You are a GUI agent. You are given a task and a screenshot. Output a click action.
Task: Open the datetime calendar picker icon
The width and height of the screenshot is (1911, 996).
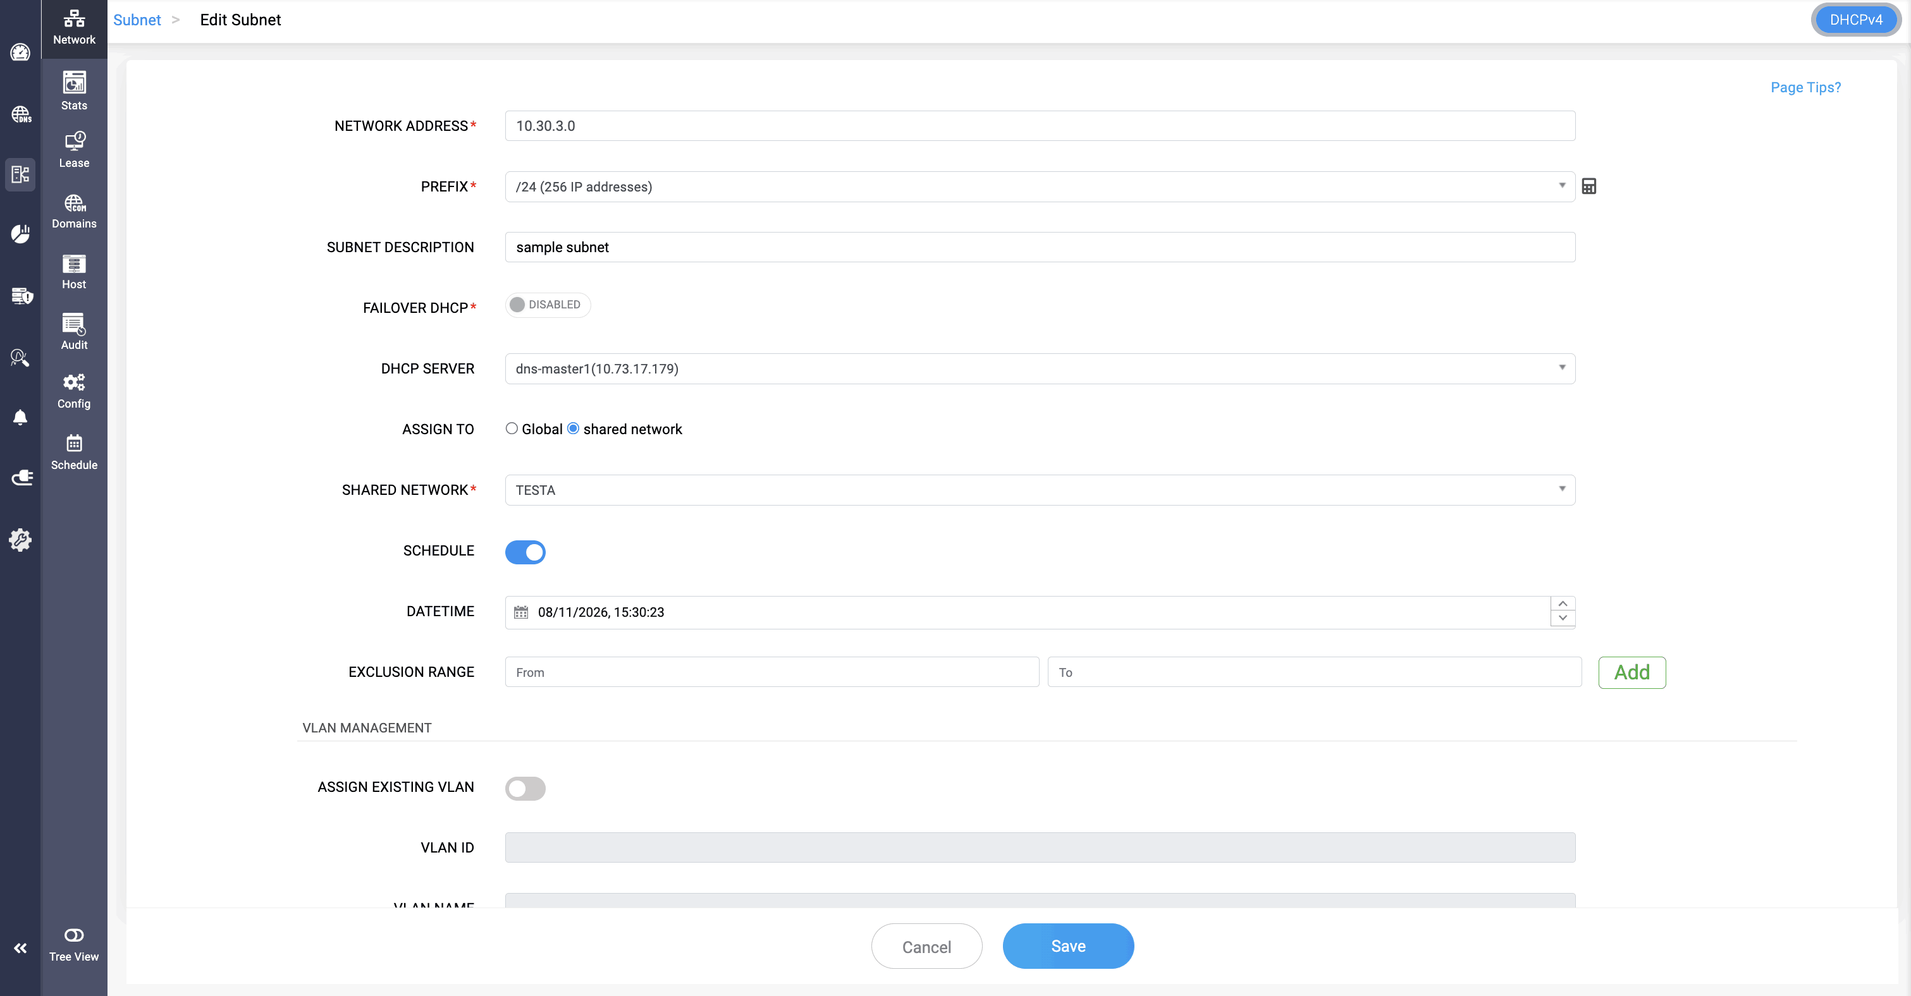tap(522, 612)
